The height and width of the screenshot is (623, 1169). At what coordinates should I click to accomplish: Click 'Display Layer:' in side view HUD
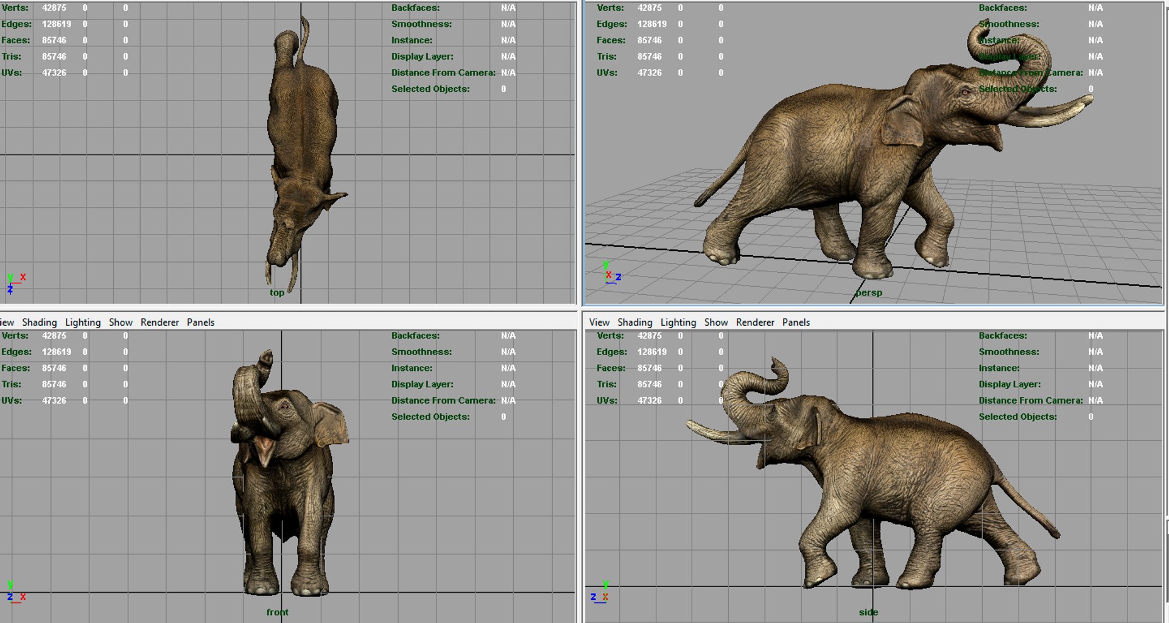click(x=1009, y=384)
